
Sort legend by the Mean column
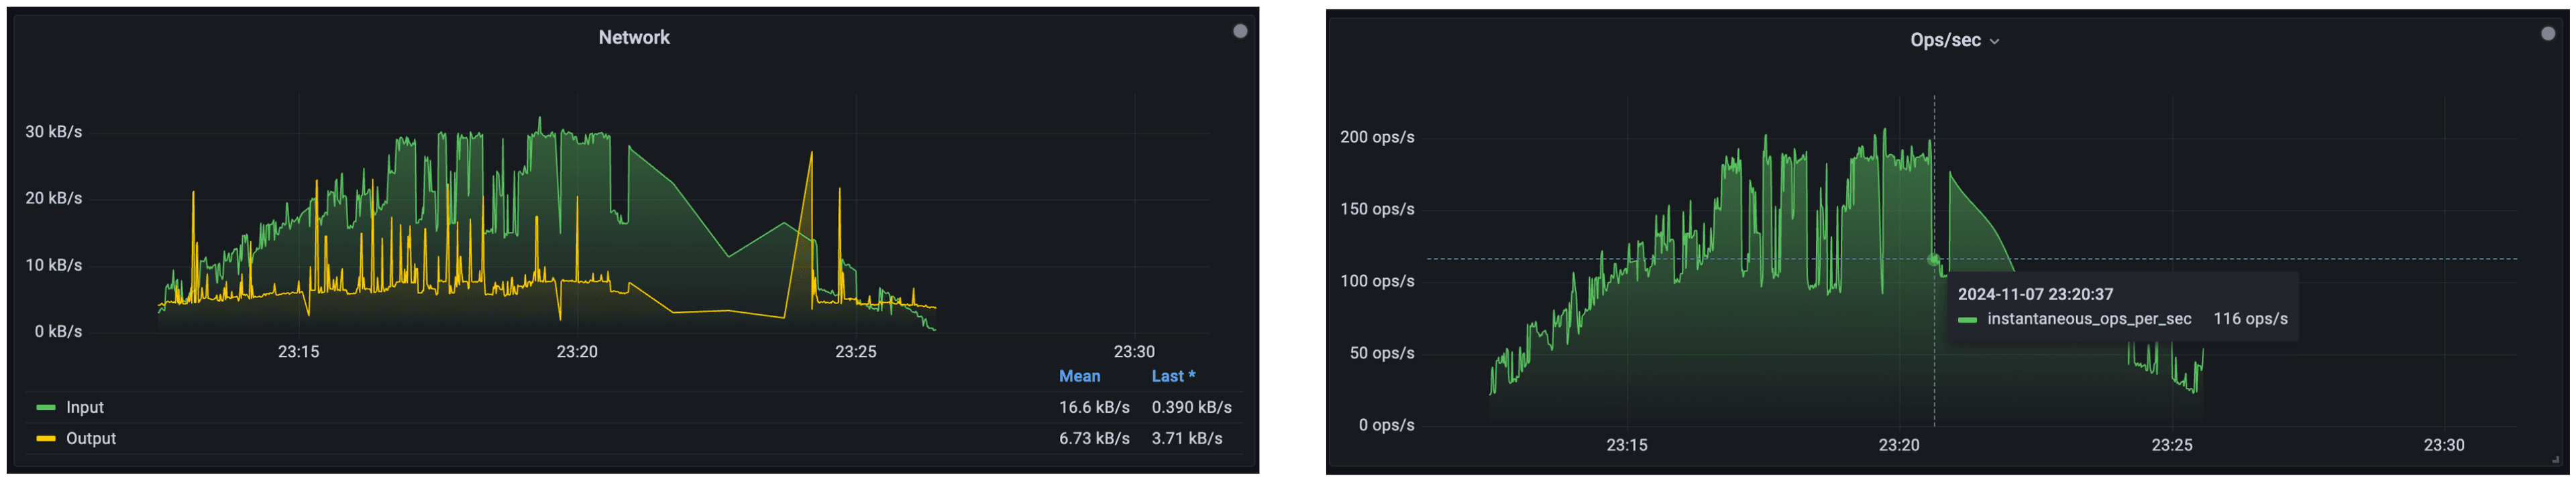pos(1079,376)
